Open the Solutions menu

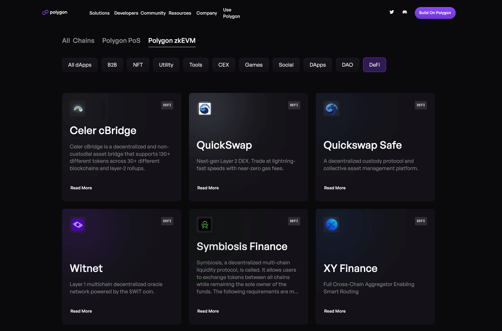point(99,13)
